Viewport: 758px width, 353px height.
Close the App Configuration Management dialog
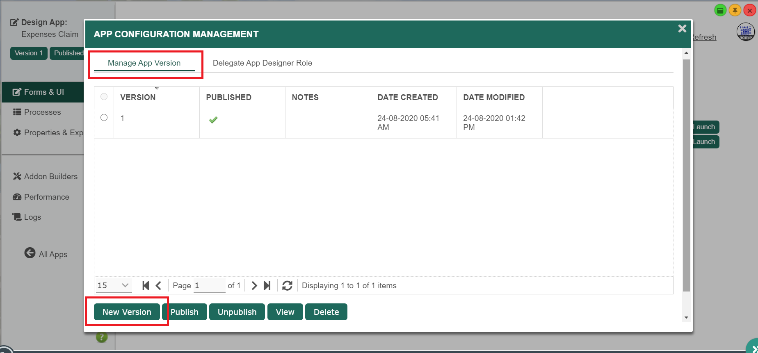(x=682, y=29)
